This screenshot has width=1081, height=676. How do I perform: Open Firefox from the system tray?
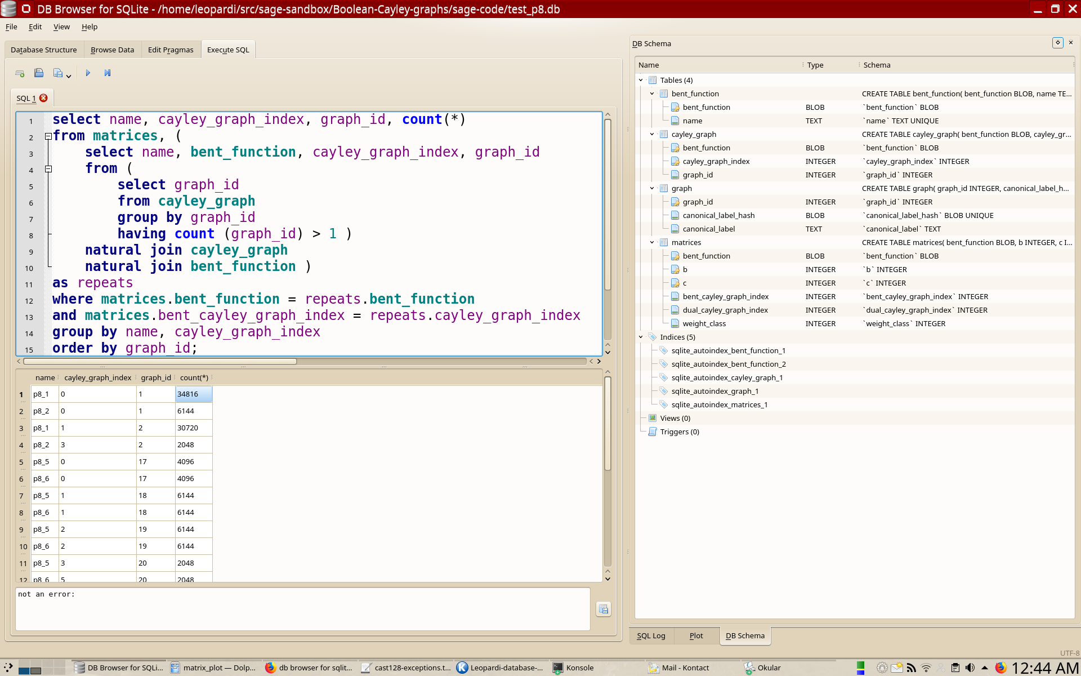[x=1000, y=668]
